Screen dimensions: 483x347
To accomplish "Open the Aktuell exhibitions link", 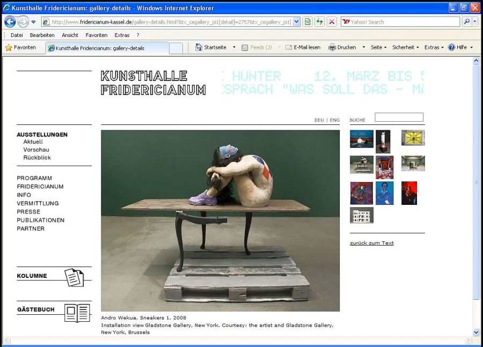I will click(x=33, y=142).
